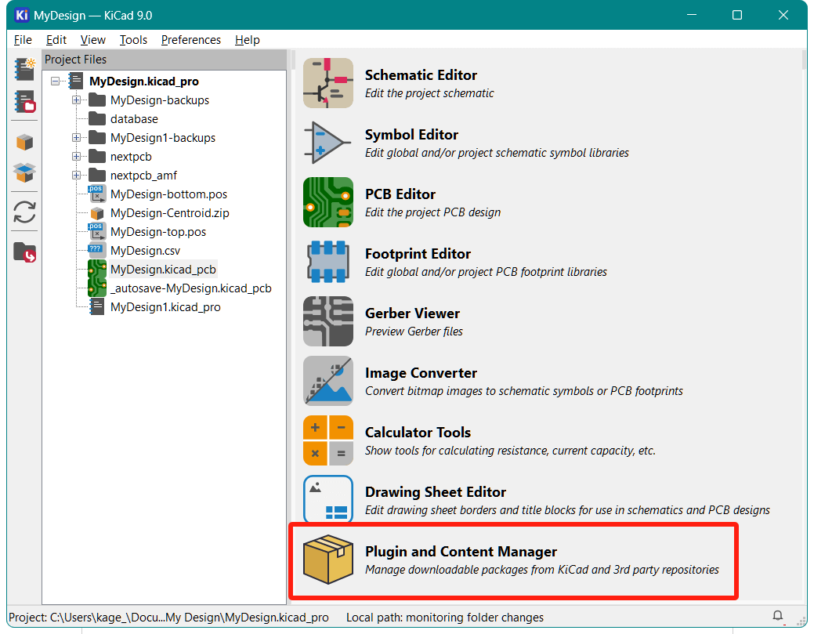Click the New Project toolbar icon
Viewport: 814px width, 634px height.
tap(25, 69)
